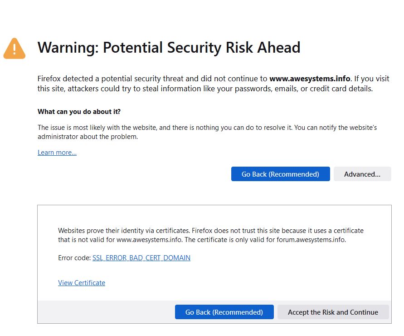Click the Warning: Potential Security Risk Ahead heading
This screenshot has height=336, width=404.
(x=169, y=48)
